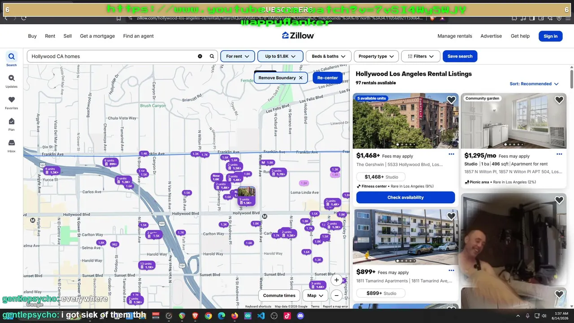Remove the map boundary
Screen dimensions: 574x323
[x=281, y=78]
